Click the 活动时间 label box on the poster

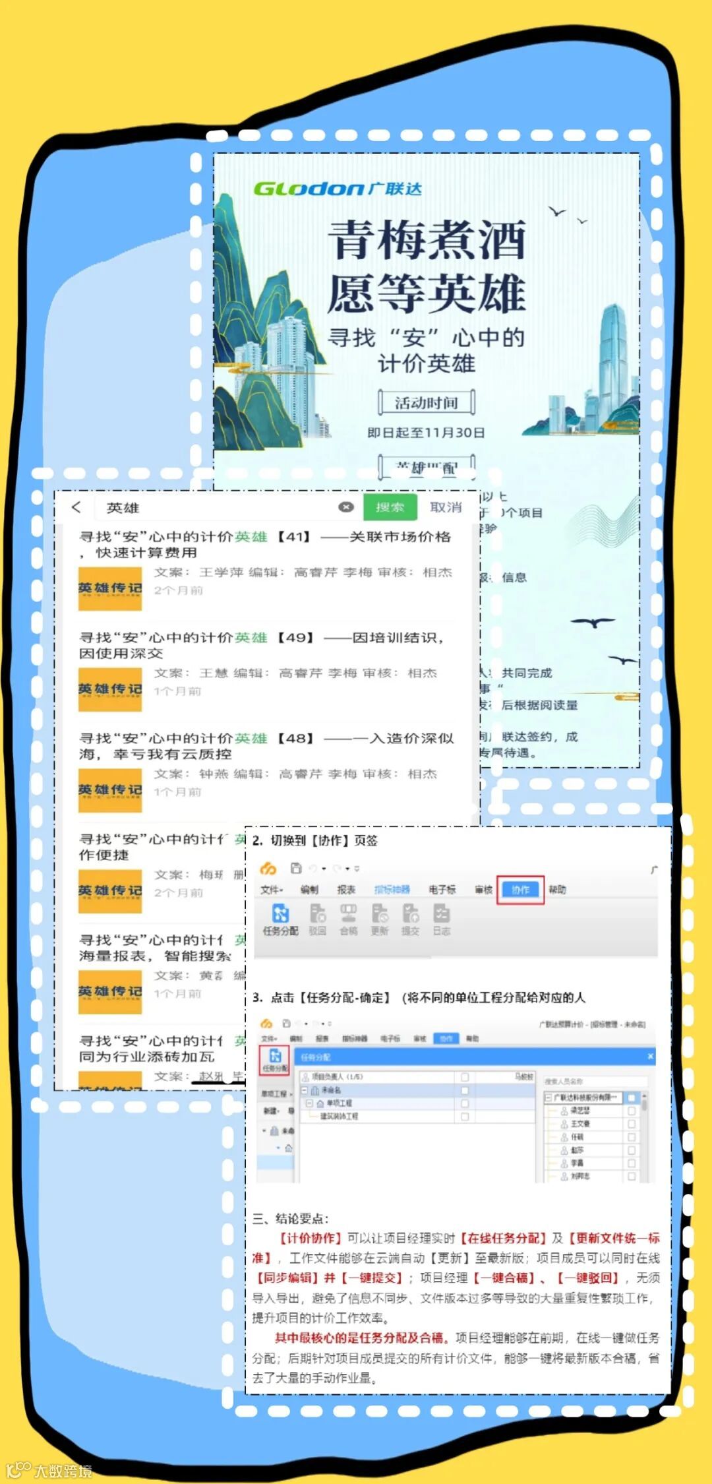[x=427, y=402]
